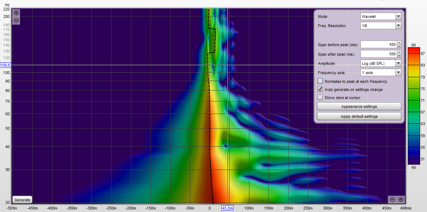Increase Span before peak with up arrow

[x=399, y=43]
